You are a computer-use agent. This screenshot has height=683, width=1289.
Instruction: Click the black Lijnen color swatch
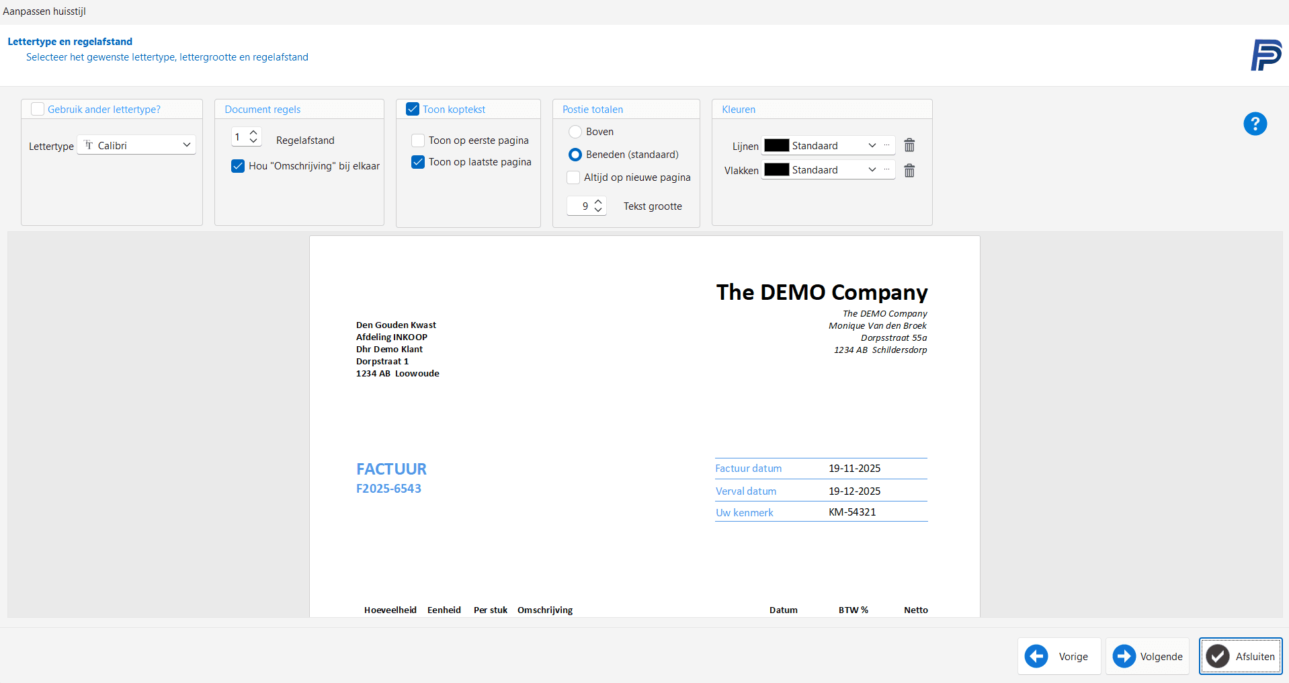[777, 145]
